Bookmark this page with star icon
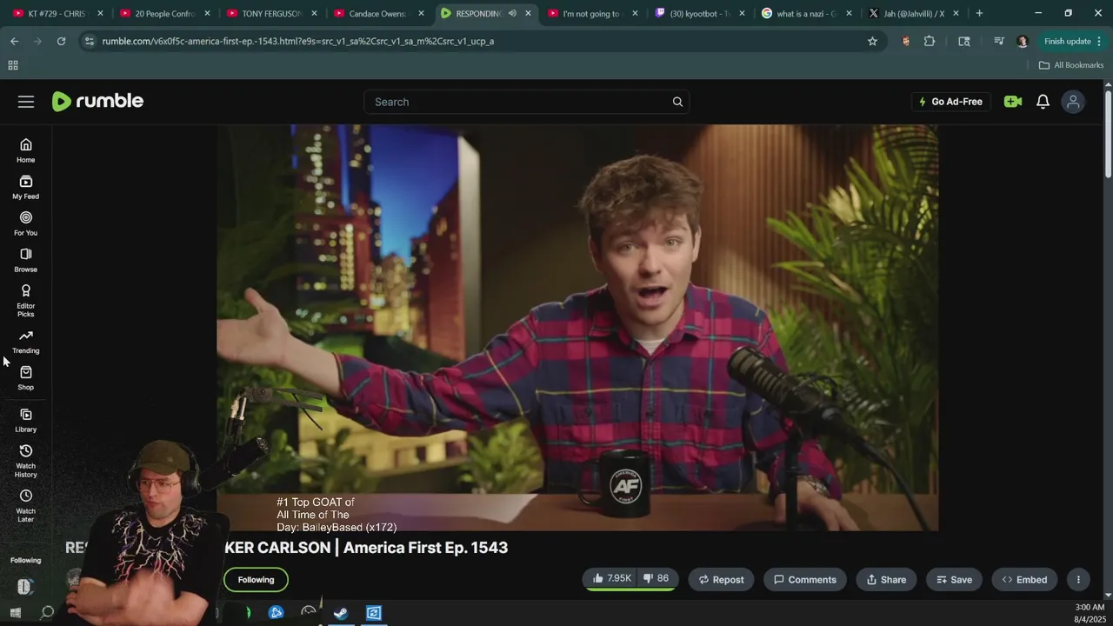Screen dimensions: 1113x626 [x=872, y=41]
